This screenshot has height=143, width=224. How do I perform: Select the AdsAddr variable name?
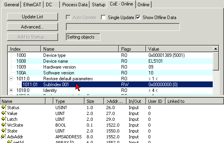click(15, 137)
